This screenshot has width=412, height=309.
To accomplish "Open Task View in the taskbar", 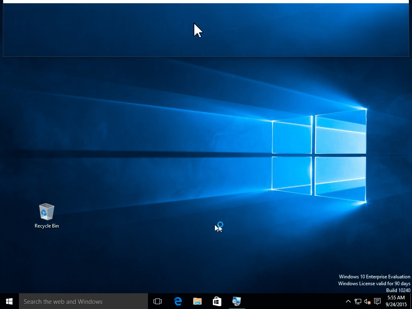I will coord(158,301).
